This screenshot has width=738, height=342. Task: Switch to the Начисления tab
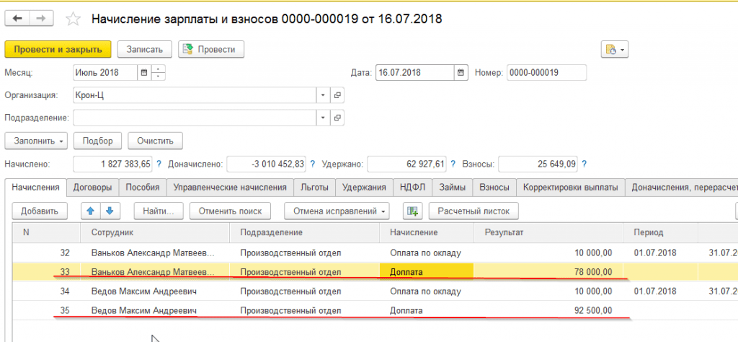point(35,187)
